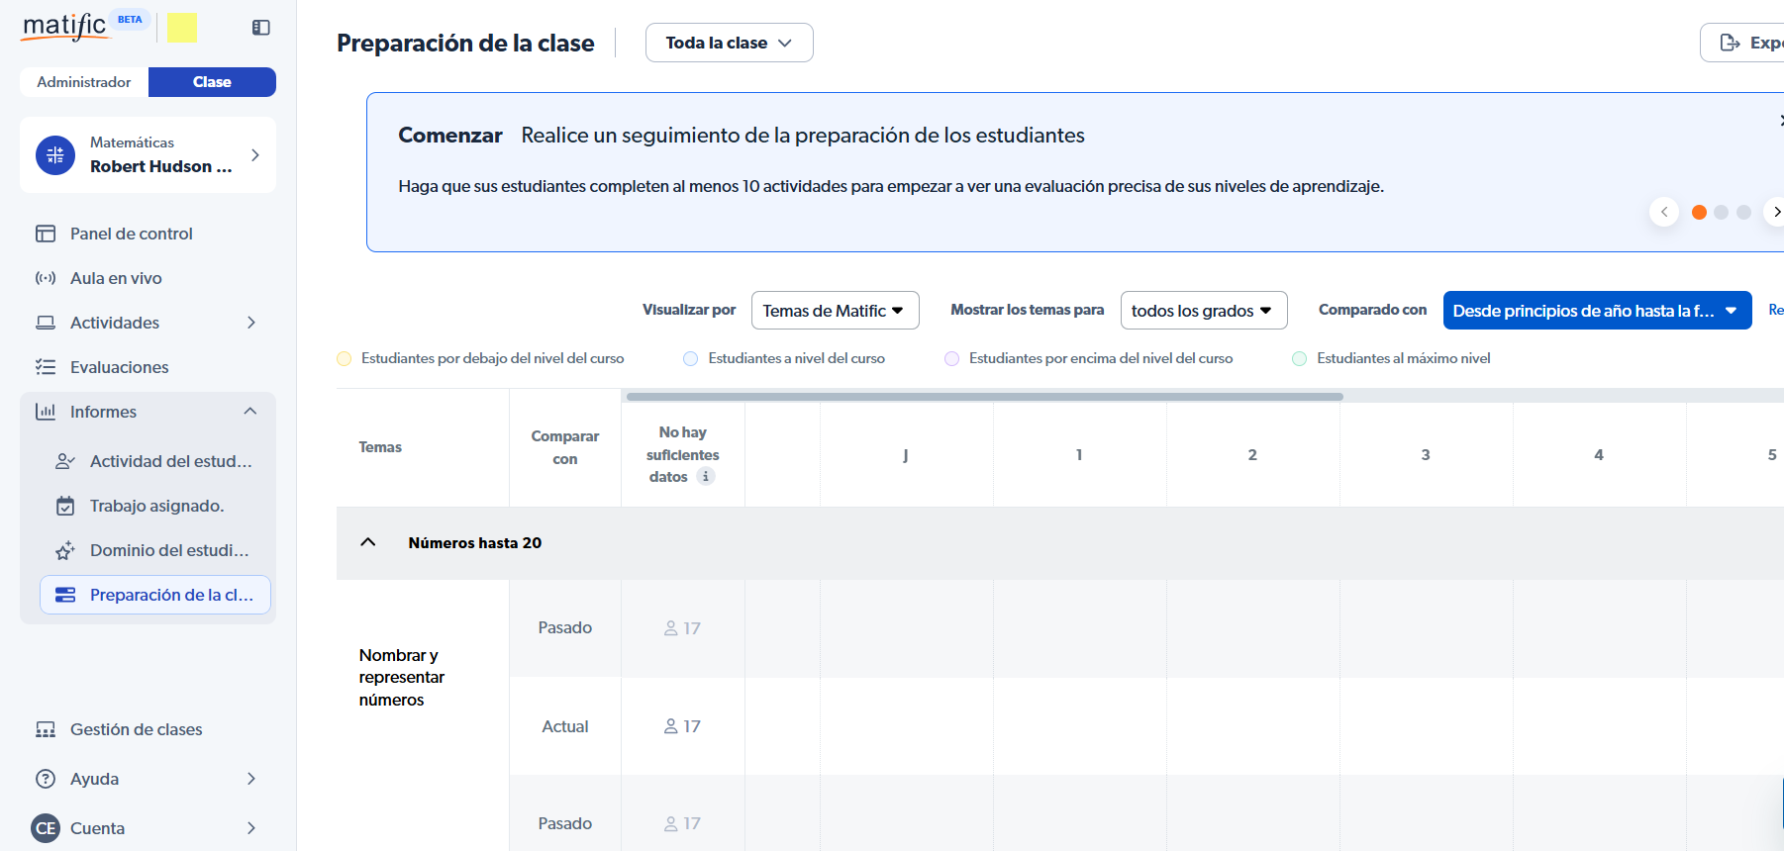The image size is (1784, 851).
Task: Click the yellow color square near the logo
Action: click(182, 28)
